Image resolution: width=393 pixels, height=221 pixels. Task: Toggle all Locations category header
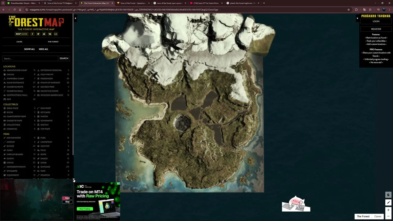click(x=9, y=67)
